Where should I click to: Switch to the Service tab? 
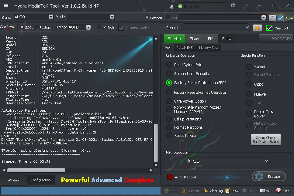(175, 39)
